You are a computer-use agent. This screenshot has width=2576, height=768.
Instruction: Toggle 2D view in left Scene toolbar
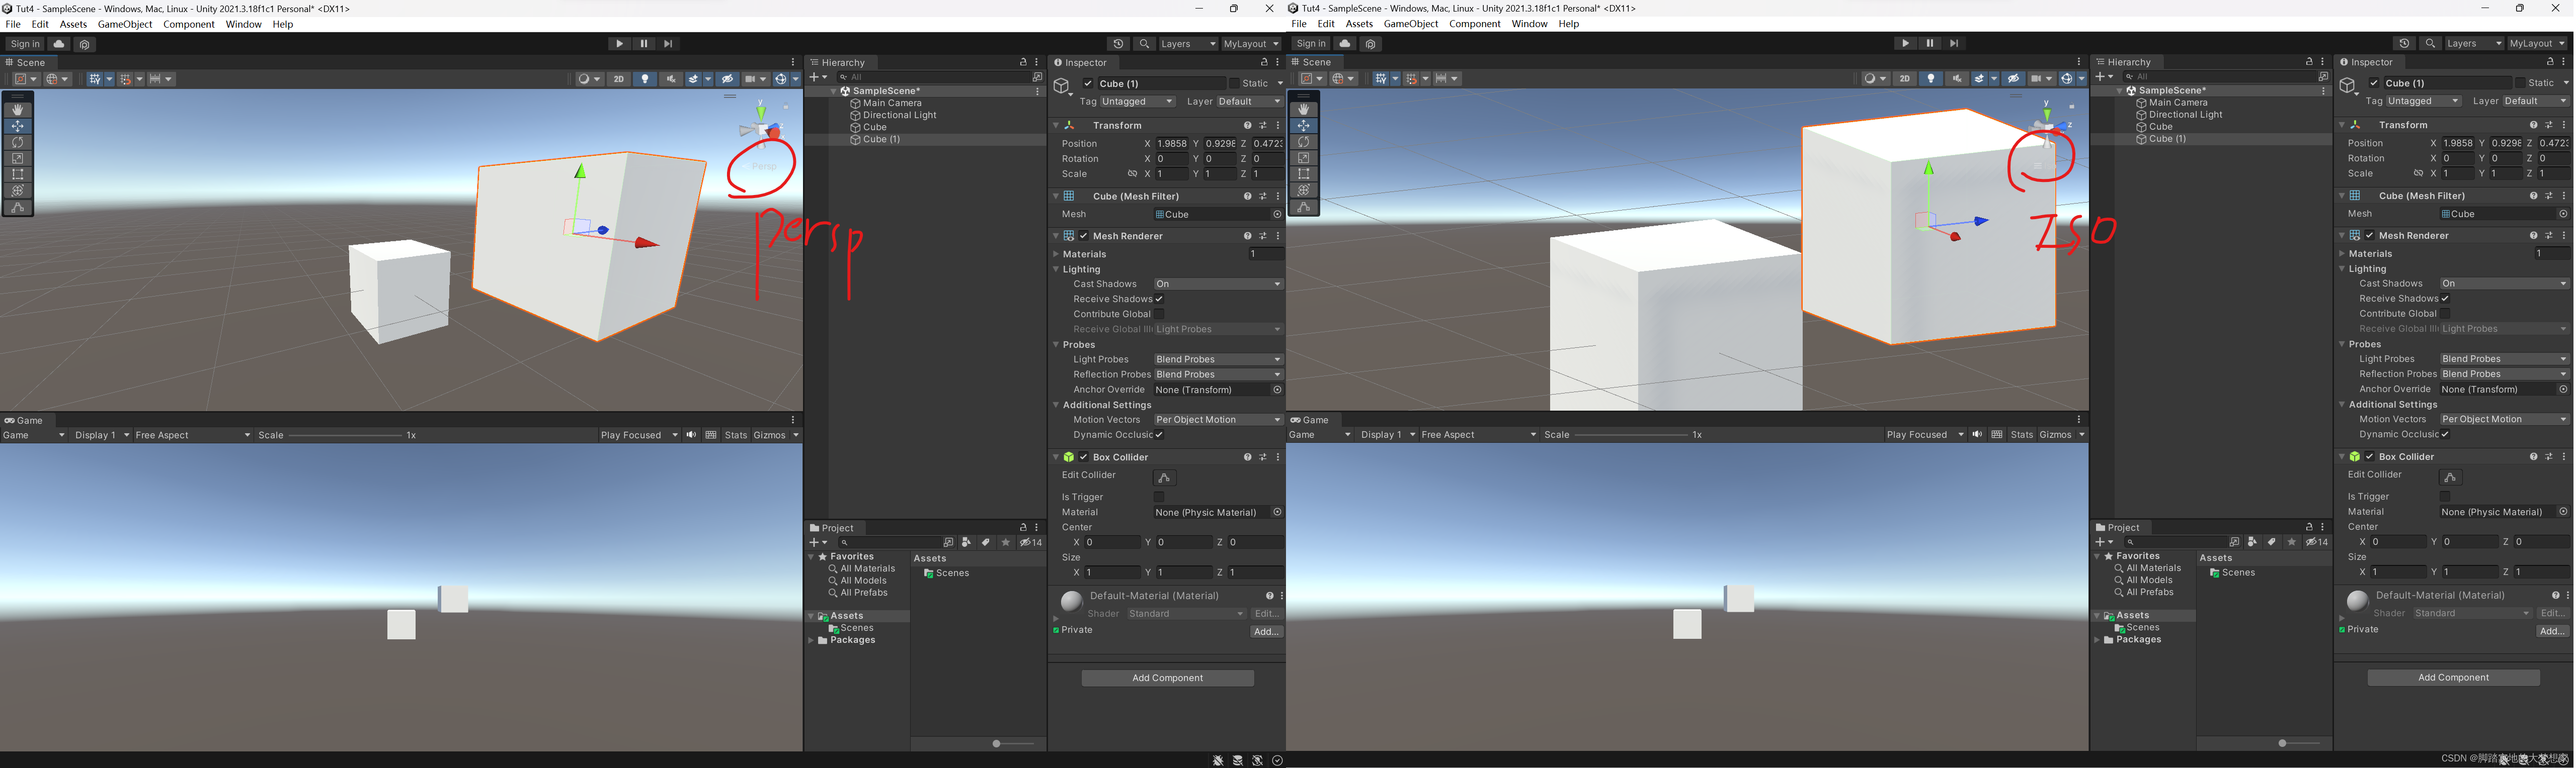point(619,79)
